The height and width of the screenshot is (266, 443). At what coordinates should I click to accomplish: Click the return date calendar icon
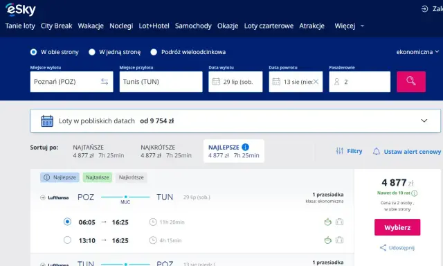[276, 82]
